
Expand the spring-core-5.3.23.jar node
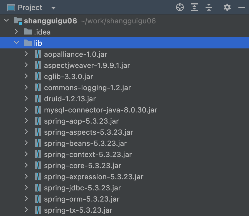click(x=26, y=166)
